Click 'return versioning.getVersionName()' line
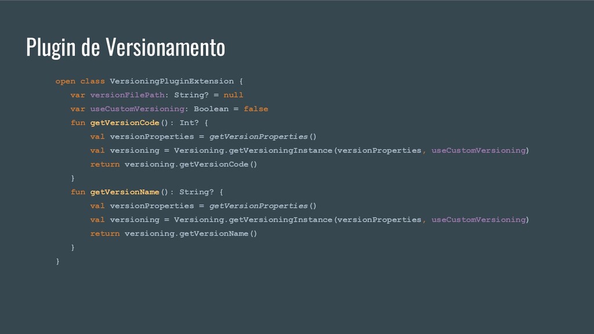 173,234
